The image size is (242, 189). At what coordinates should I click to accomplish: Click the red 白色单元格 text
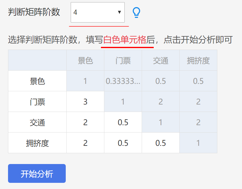point(125,40)
